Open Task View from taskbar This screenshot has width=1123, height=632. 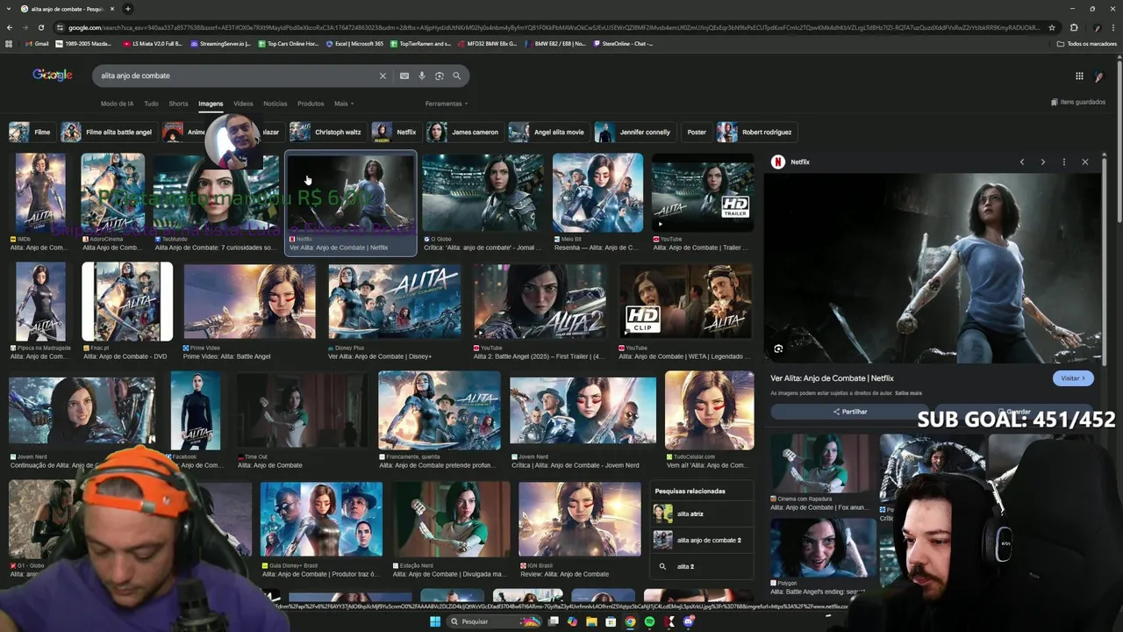pyautogui.click(x=554, y=621)
